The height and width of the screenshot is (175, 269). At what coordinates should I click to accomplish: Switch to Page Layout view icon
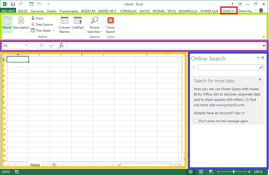(201, 172)
